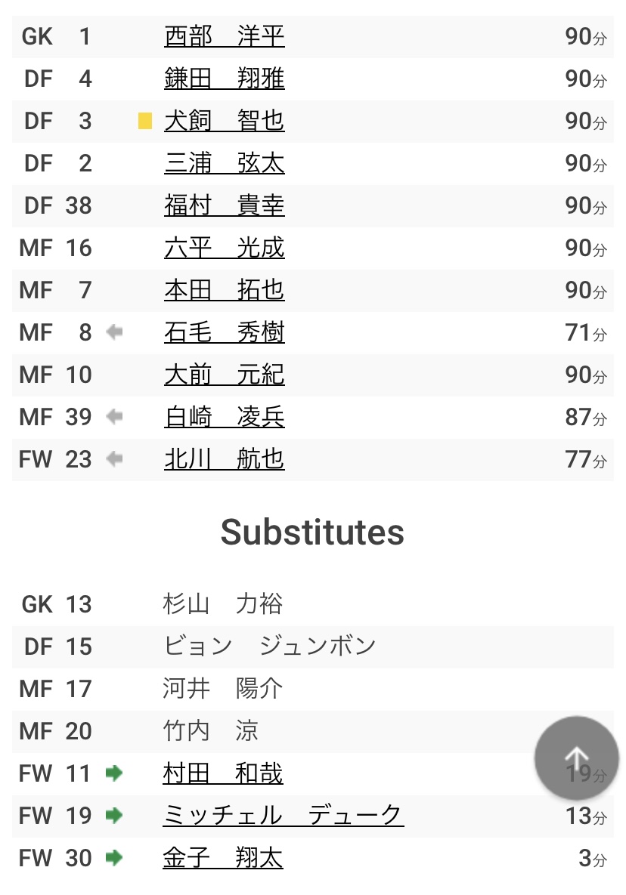Open 石毛 秀樹 player profile

[x=225, y=332]
